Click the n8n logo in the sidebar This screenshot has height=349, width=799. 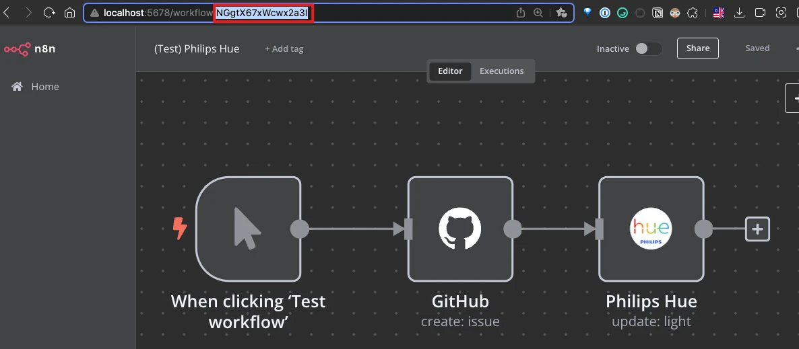click(30, 49)
